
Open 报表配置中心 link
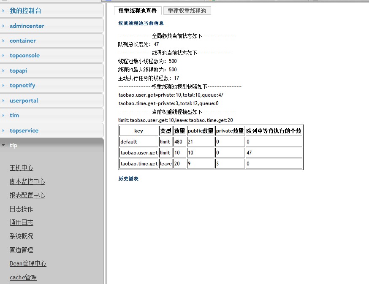coord(27,195)
